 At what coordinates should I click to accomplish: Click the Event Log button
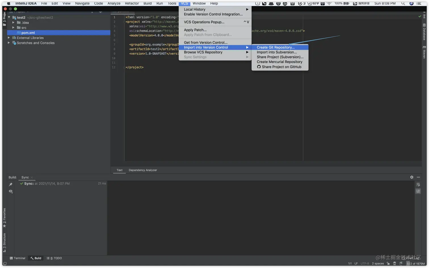pyautogui.click(x=411, y=258)
